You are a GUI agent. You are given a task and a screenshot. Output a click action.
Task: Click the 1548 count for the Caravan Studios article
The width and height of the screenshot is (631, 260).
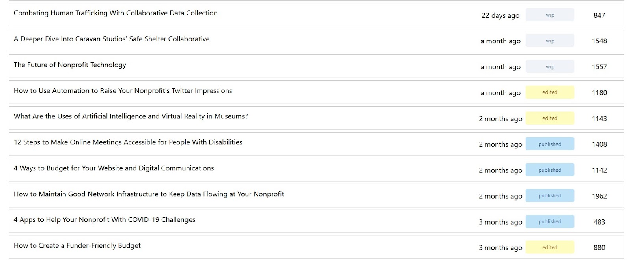pos(599,41)
